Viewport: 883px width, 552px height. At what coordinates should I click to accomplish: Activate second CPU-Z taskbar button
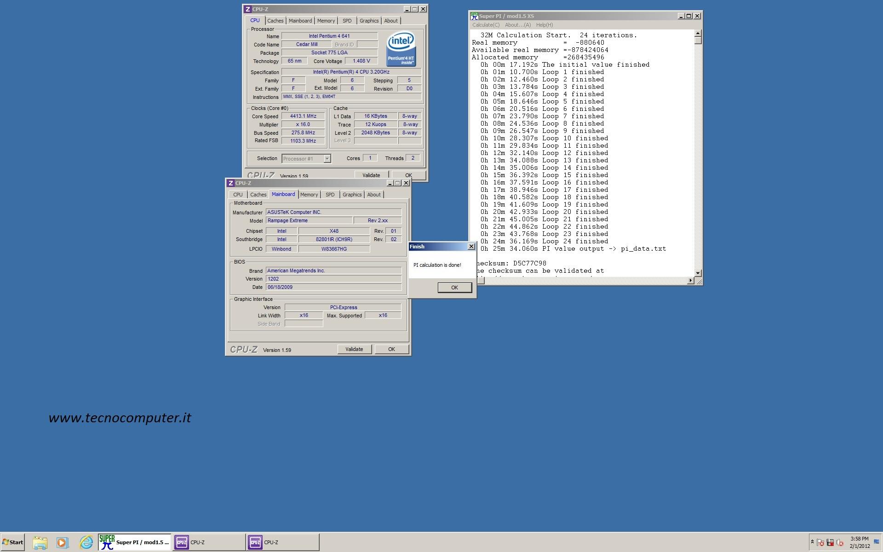[x=282, y=542]
